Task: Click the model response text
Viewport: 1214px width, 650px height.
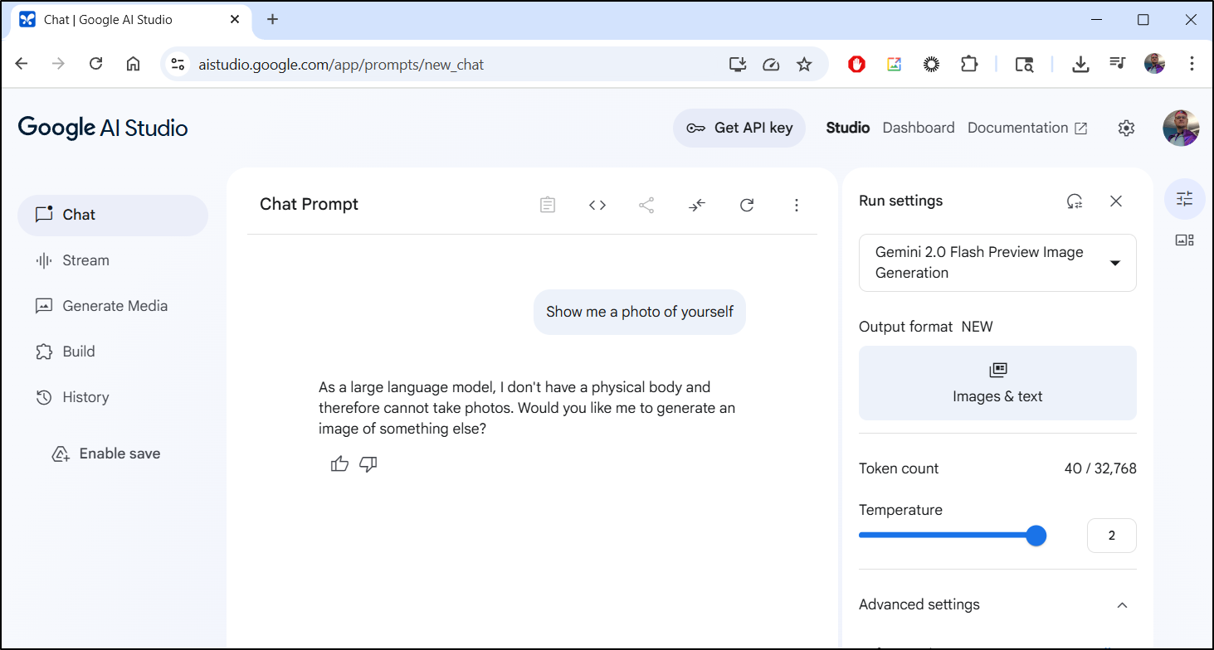Action: pyautogui.click(x=527, y=408)
